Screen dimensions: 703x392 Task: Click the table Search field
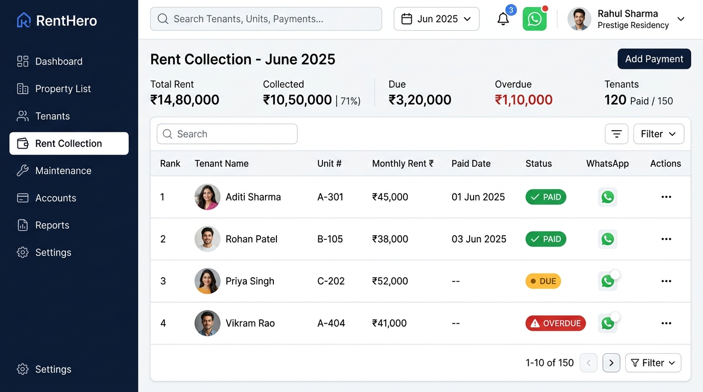click(227, 134)
